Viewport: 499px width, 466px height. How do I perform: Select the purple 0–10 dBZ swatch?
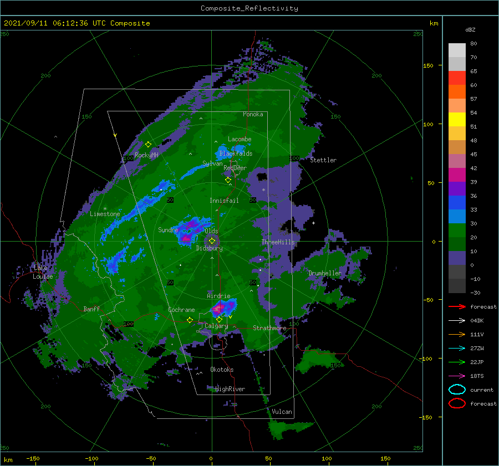coord(457,258)
